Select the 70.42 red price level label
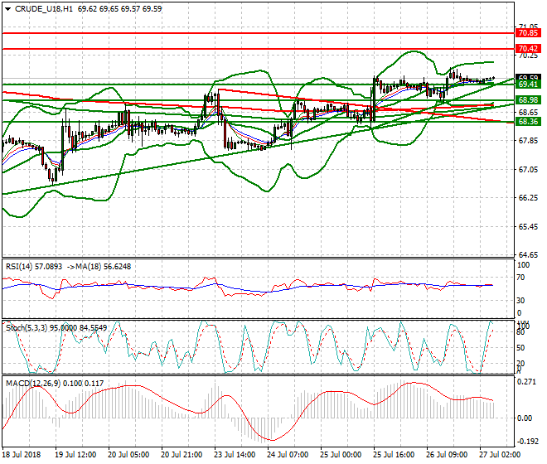The image size is (547, 464). [x=528, y=49]
